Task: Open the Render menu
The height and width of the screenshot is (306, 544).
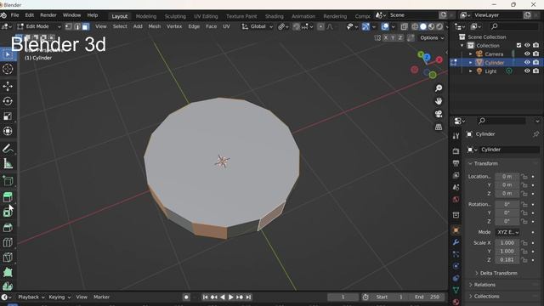Action: 48,15
